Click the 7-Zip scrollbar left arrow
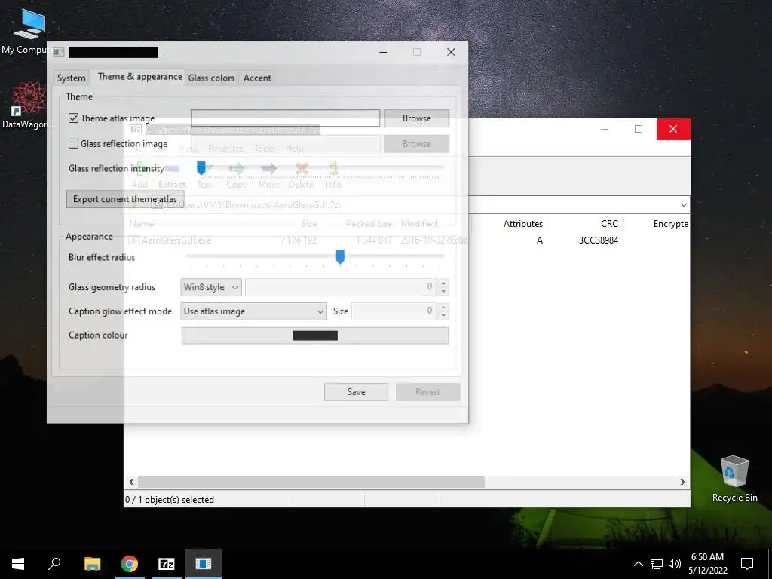 point(131,482)
